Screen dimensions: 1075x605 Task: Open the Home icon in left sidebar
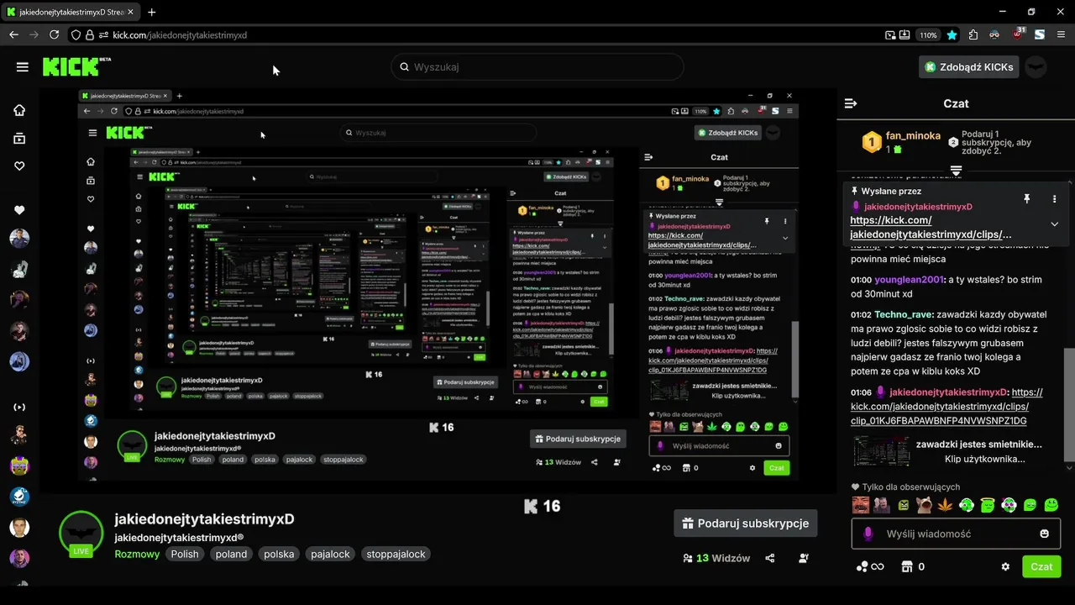19,110
